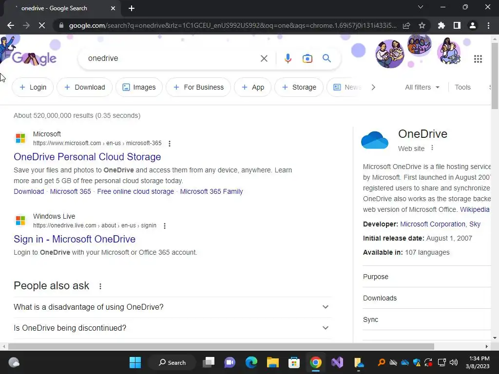Screen dimensions: 499x374
Task: Click the vertical scrollbar thumb
Action: point(495,75)
